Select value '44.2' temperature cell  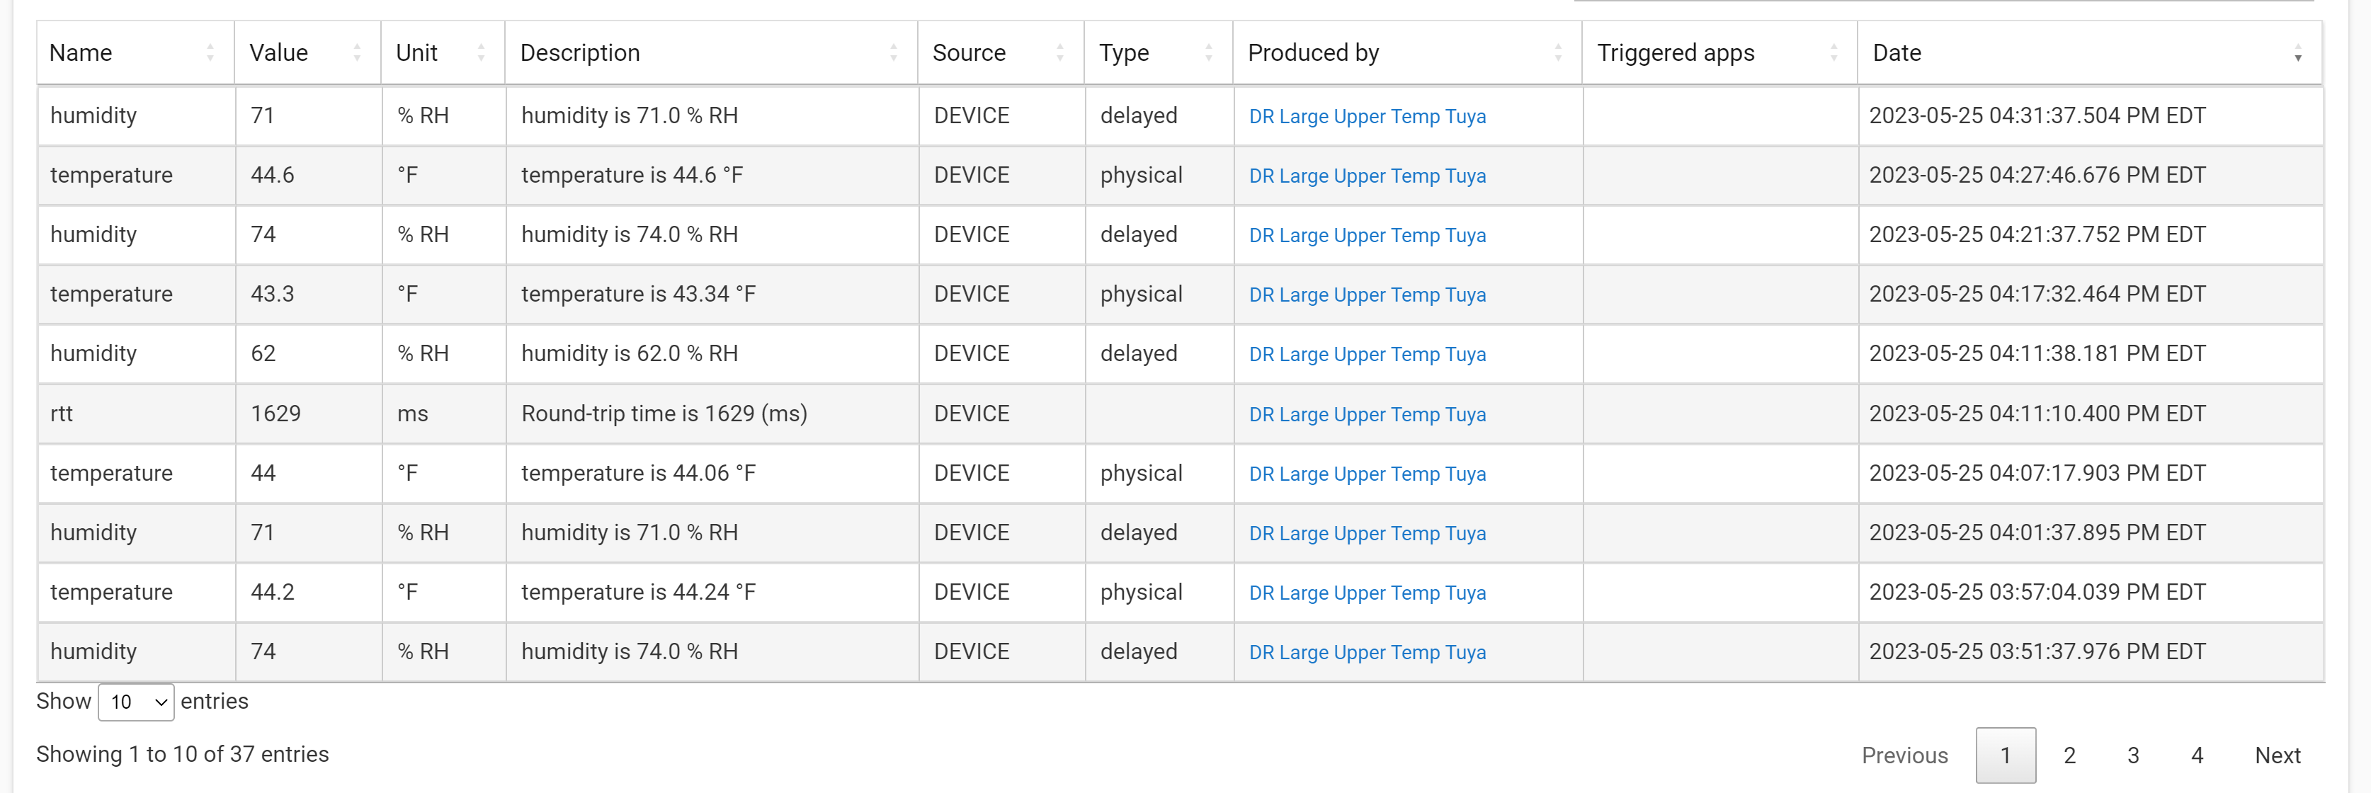308,591
